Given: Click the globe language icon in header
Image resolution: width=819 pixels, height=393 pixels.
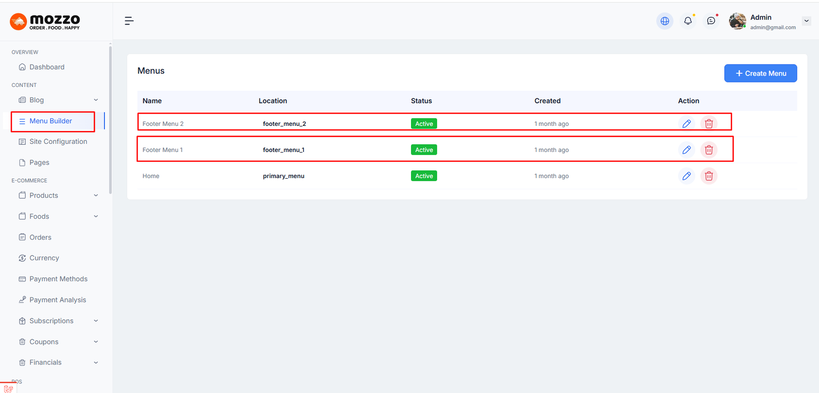Looking at the screenshot, I should pos(664,21).
